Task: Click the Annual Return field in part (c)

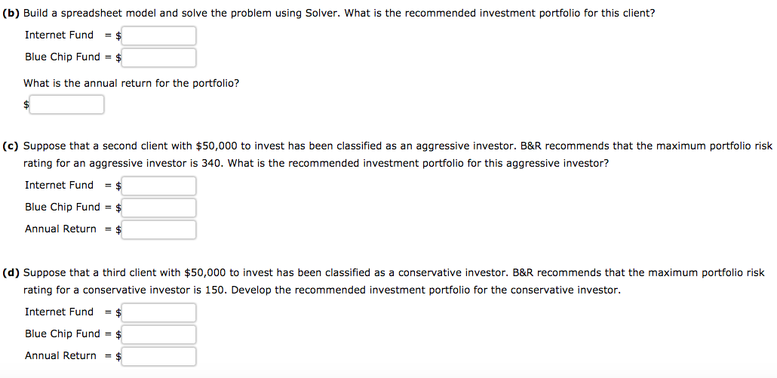Action: (x=158, y=229)
